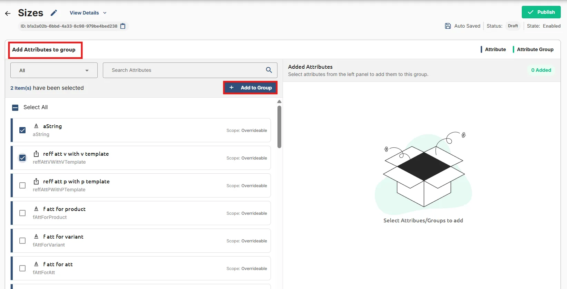Click the 'State: Enabled' text
The width and height of the screenshot is (567, 289).
click(x=544, y=26)
